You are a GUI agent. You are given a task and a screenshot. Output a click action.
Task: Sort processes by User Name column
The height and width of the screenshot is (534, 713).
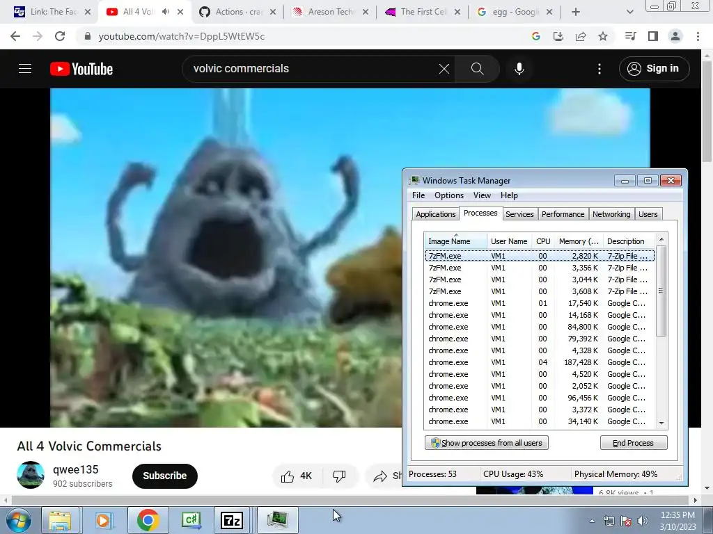[509, 241]
